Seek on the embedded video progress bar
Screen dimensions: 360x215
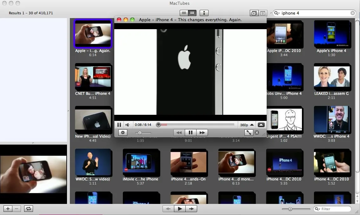click(196, 125)
